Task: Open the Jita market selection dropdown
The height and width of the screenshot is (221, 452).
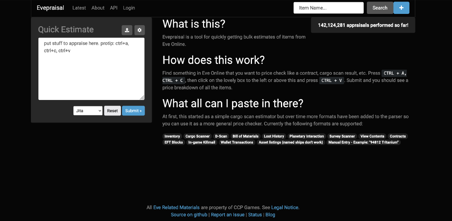Action: (x=88, y=110)
